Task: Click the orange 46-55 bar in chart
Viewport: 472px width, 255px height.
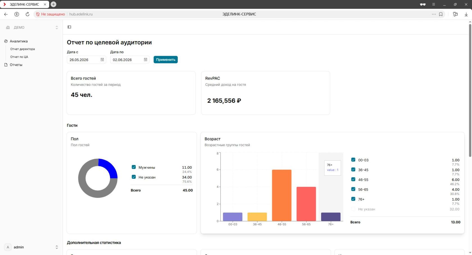Action: [282, 195]
